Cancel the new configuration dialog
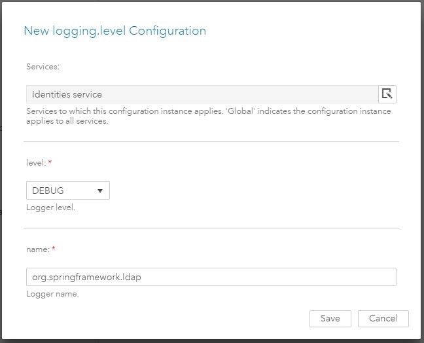Viewport: 424px width, 343px height. point(383,318)
